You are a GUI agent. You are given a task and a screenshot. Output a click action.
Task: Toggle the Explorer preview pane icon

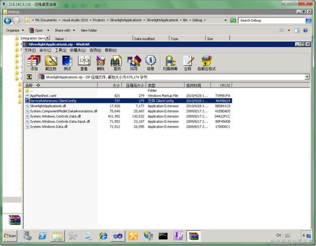[x=297, y=31]
